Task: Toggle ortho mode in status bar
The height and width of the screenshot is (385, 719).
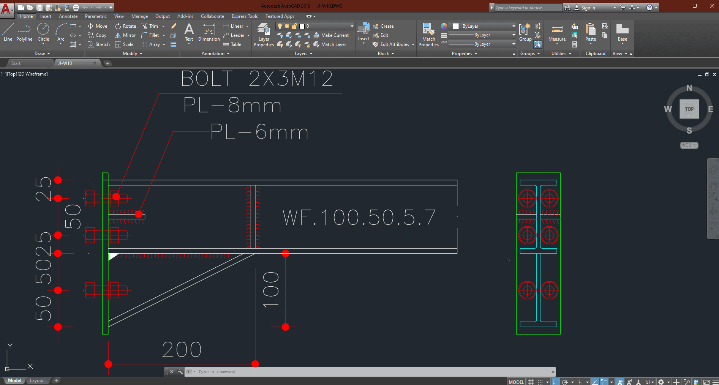Action: pos(556,382)
